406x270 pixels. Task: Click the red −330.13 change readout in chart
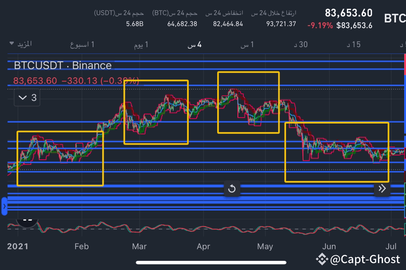79,81
